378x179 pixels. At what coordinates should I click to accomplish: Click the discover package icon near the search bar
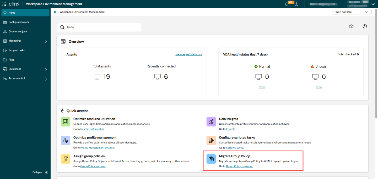click(x=351, y=26)
